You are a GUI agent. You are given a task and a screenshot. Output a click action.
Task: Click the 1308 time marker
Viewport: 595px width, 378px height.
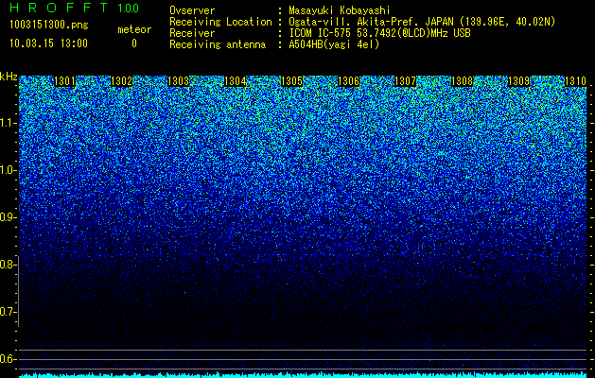click(x=463, y=81)
